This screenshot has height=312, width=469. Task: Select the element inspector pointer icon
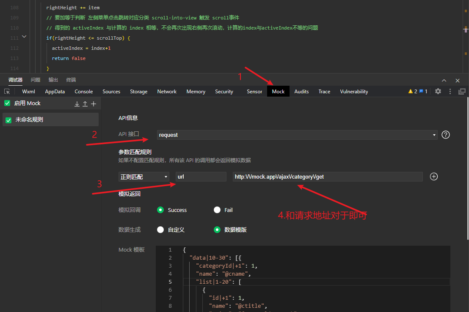[x=7, y=92]
